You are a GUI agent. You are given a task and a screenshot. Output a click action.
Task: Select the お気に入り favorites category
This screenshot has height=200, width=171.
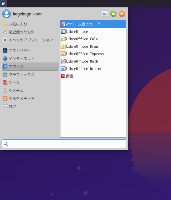30,24
